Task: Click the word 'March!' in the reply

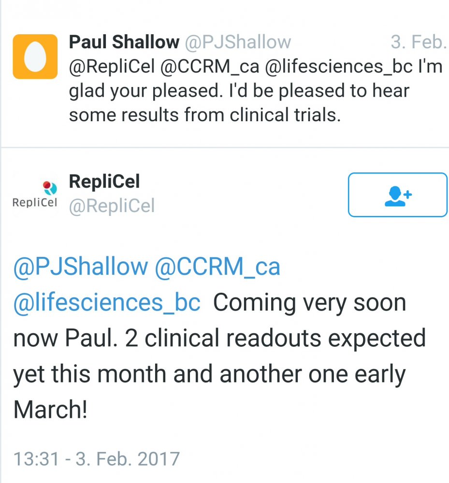Action: (x=51, y=410)
